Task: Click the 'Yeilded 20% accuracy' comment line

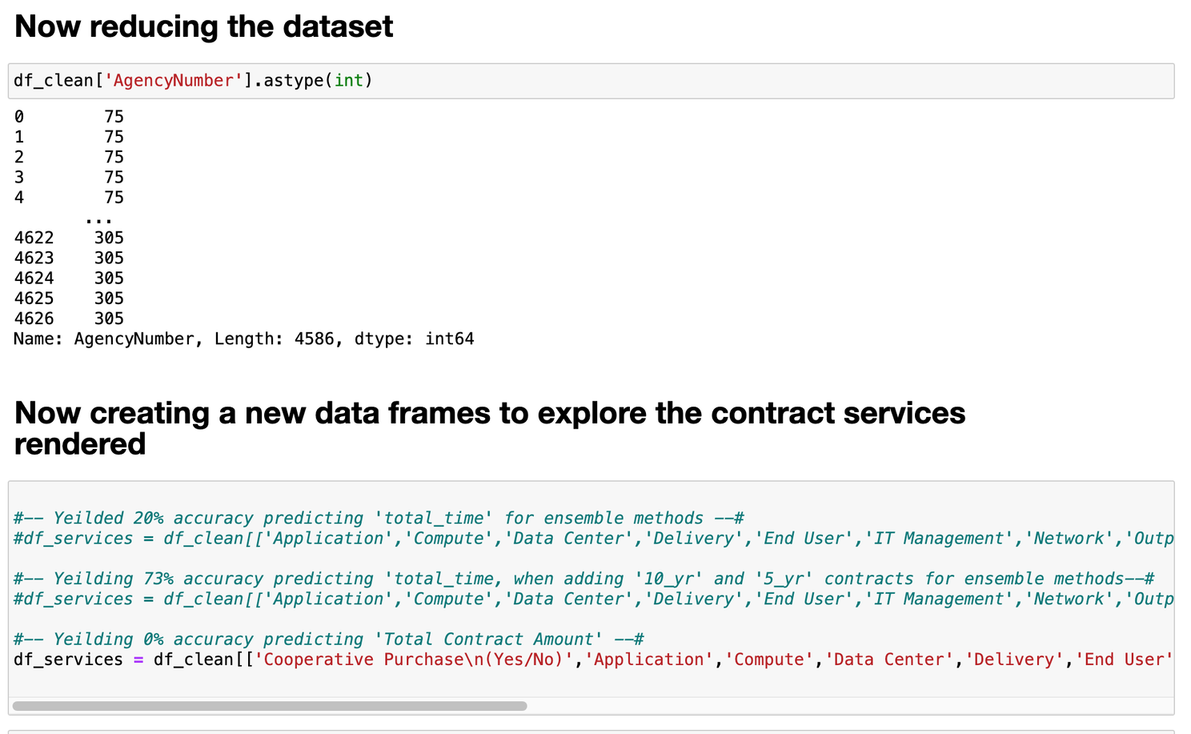Action: coord(379,519)
